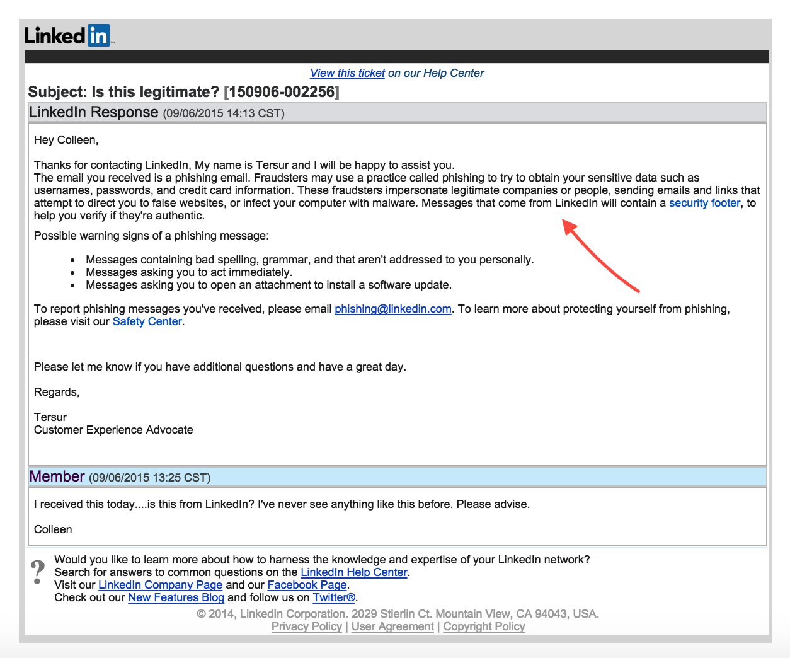Visit the Safety Center link

[x=147, y=321]
